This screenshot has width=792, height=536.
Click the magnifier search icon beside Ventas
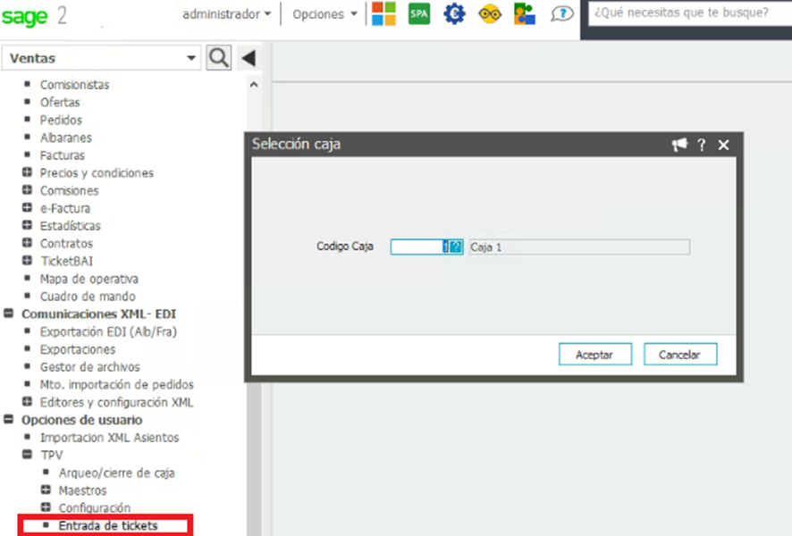coord(219,57)
